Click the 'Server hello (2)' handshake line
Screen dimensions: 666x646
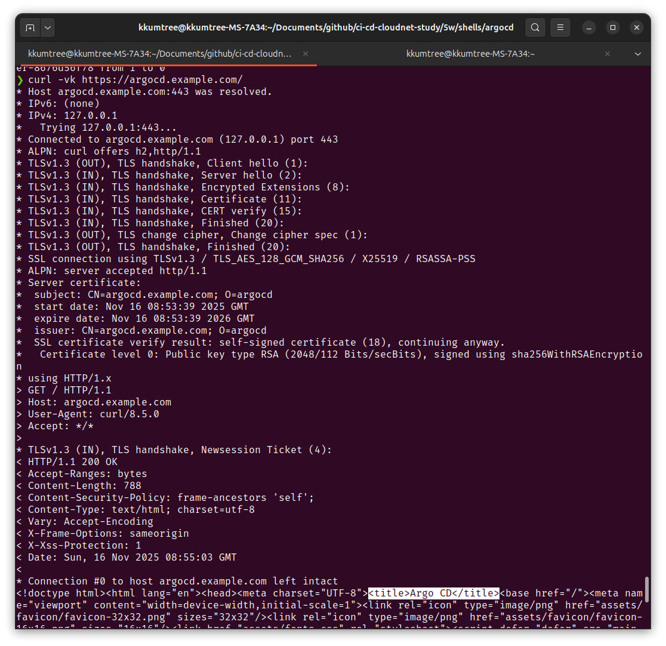[x=159, y=176]
